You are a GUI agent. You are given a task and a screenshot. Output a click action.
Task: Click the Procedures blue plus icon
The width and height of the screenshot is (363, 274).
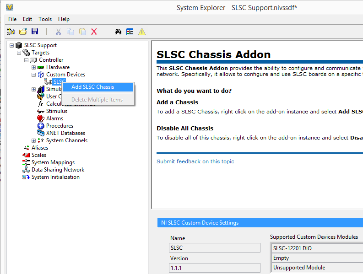click(x=41, y=126)
